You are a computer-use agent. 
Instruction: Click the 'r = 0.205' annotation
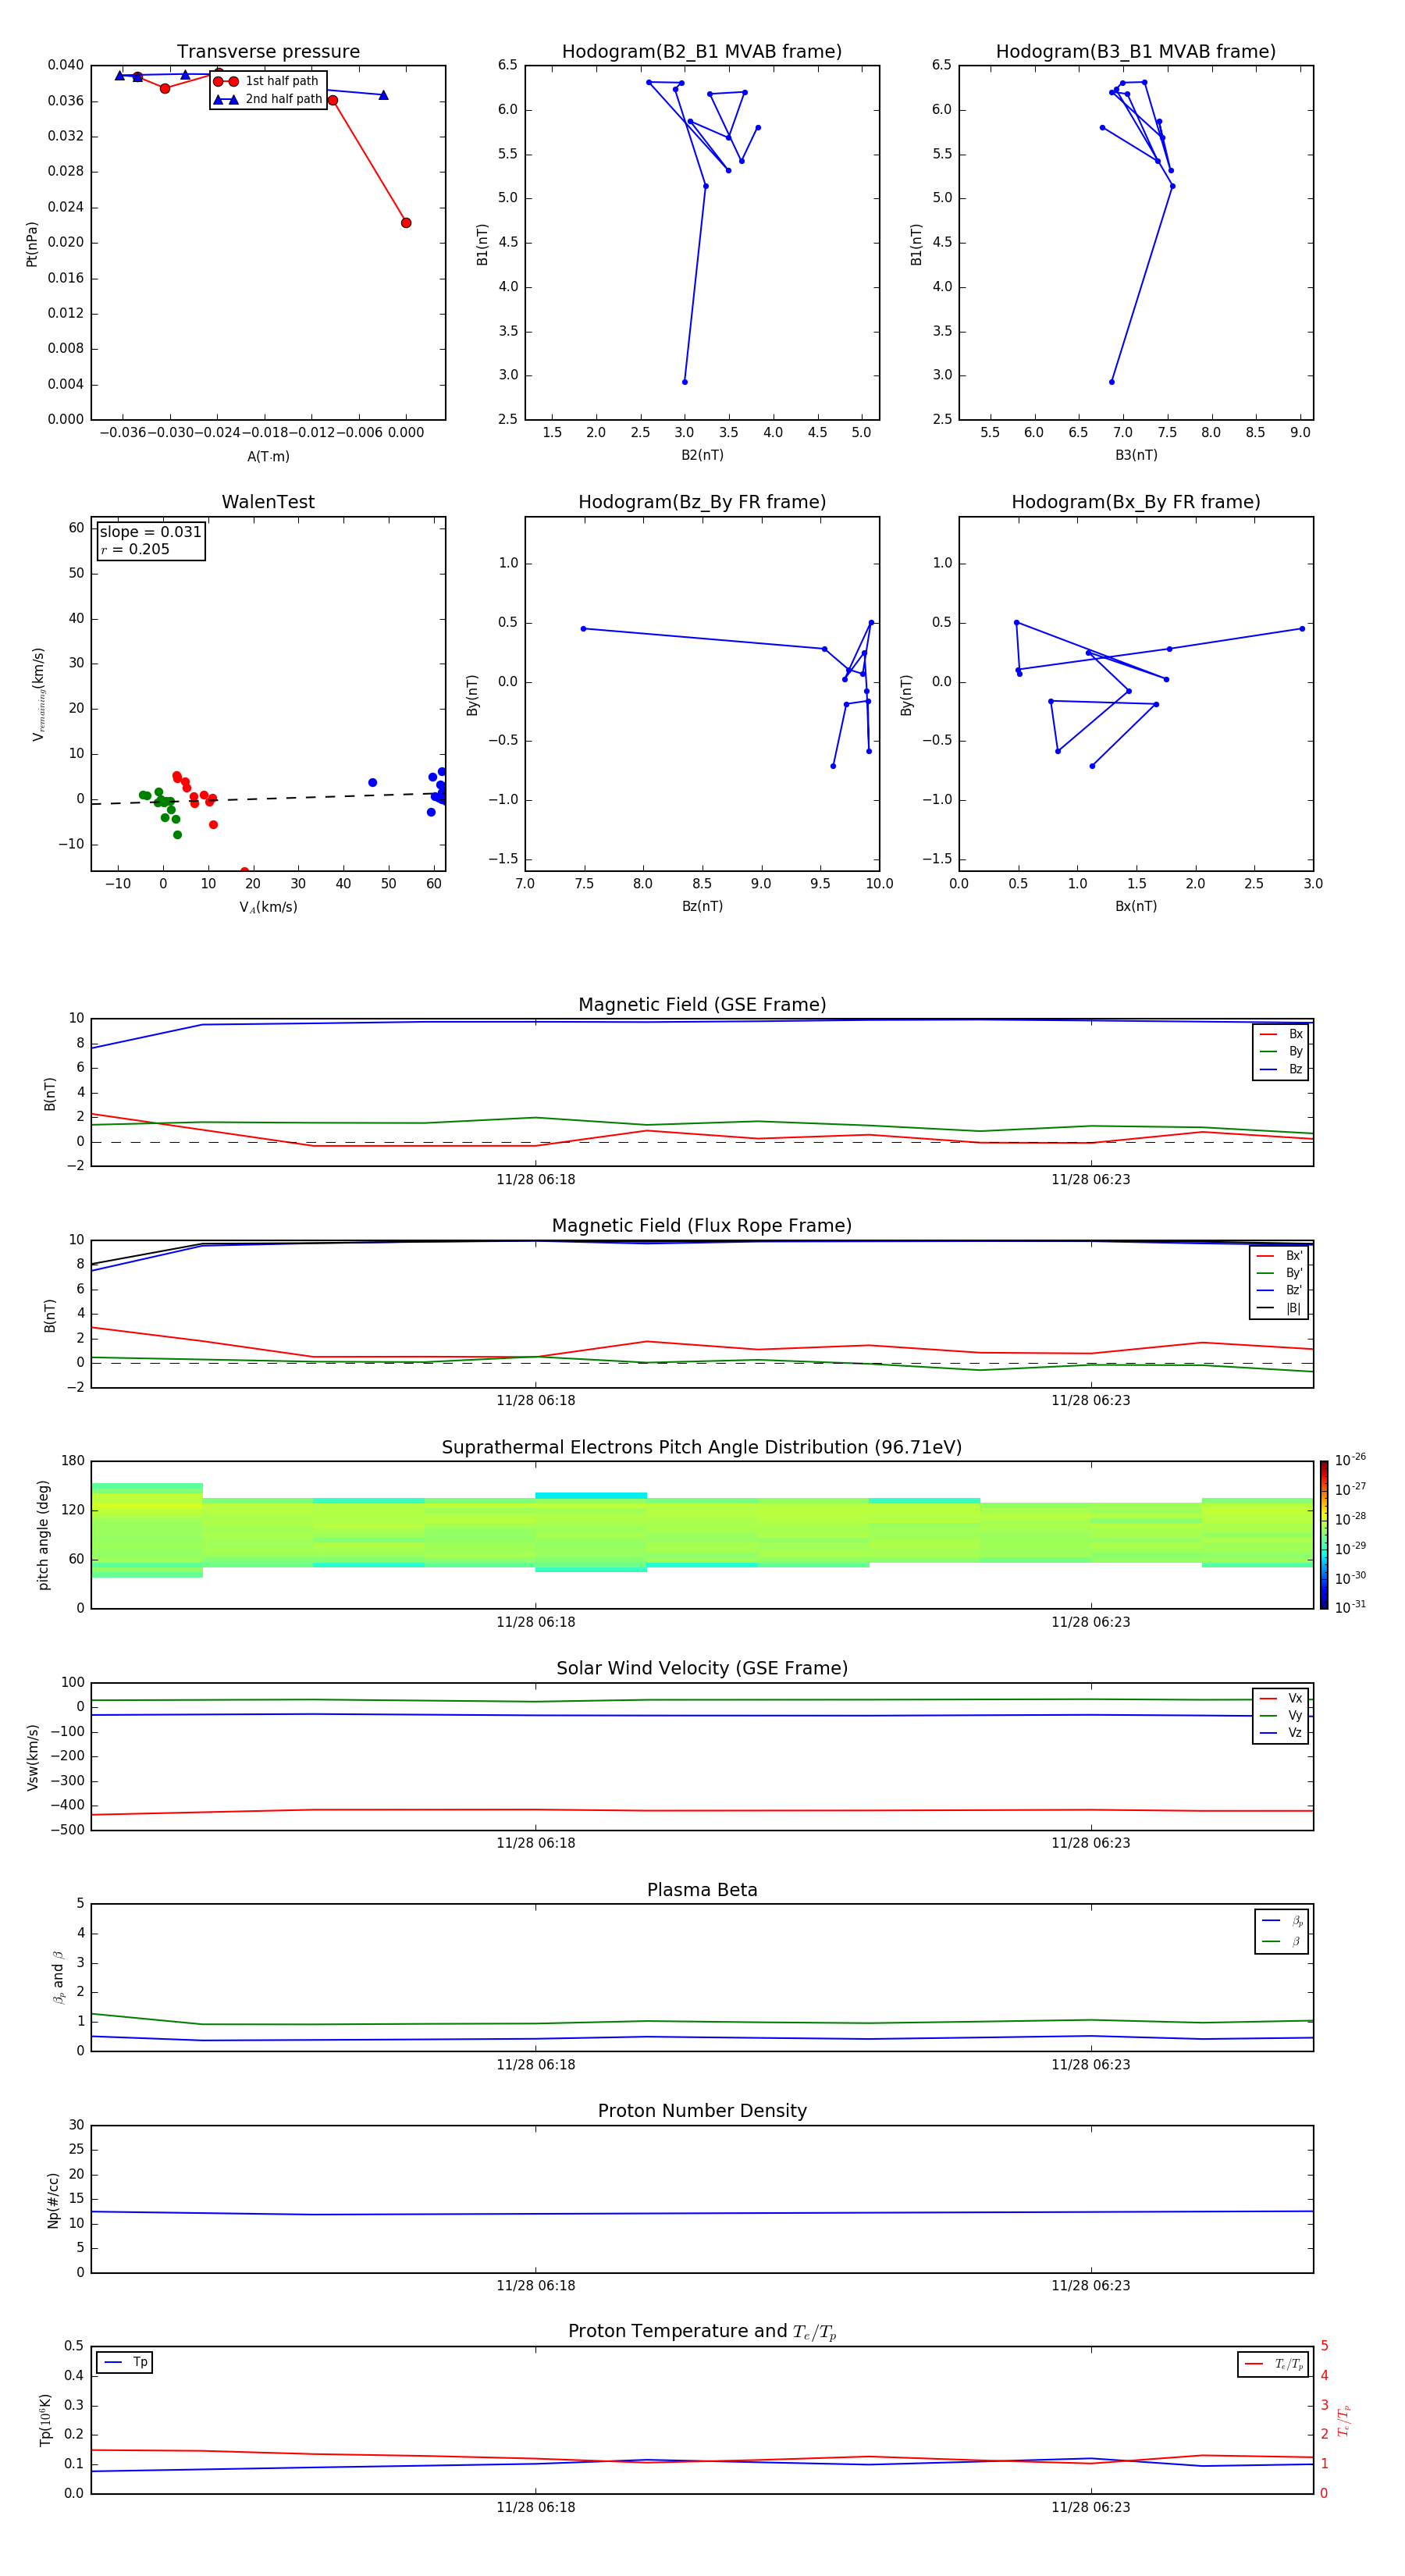[x=135, y=549]
